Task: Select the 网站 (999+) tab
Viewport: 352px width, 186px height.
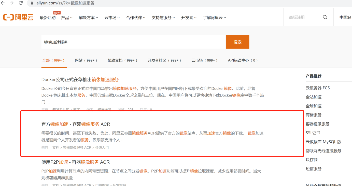Action: tap(86, 60)
